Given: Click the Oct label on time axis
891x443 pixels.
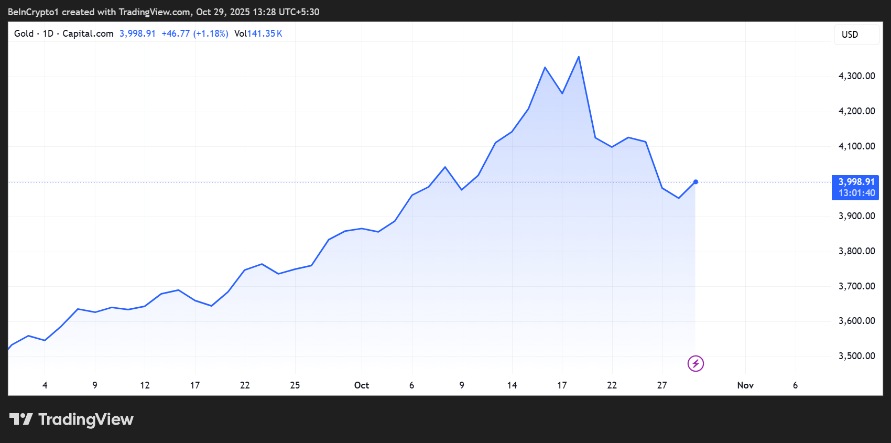Looking at the screenshot, I should (x=362, y=385).
